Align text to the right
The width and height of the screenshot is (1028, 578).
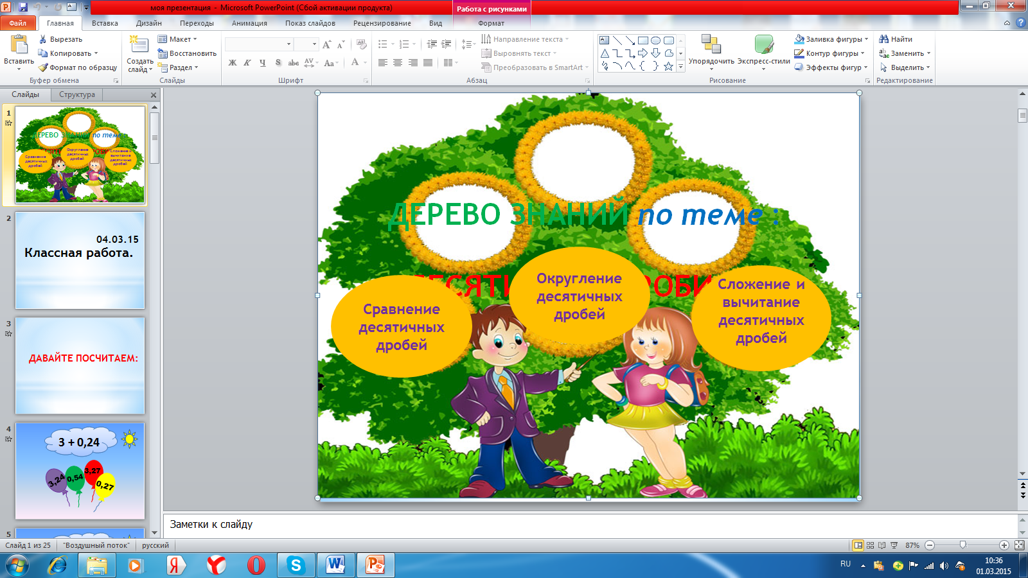click(x=412, y=62)
